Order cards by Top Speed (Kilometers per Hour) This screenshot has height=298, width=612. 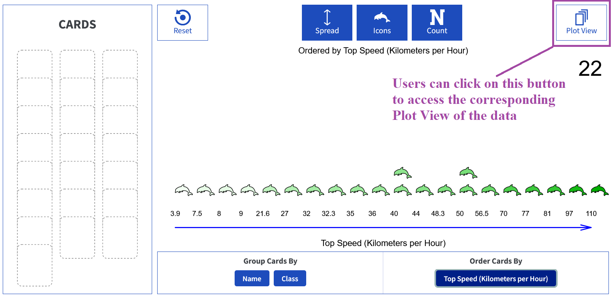pos(496,278)
